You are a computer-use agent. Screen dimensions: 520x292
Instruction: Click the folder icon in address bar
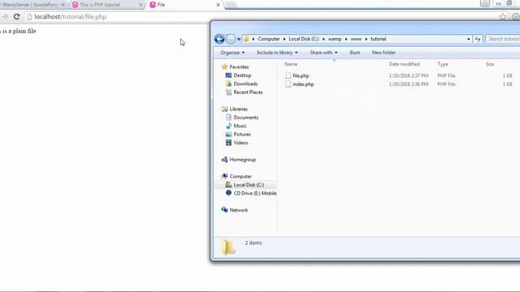coord(246,39)
